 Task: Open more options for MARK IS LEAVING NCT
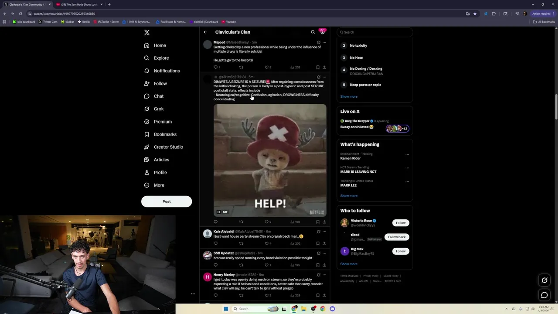tap(407, 168)
